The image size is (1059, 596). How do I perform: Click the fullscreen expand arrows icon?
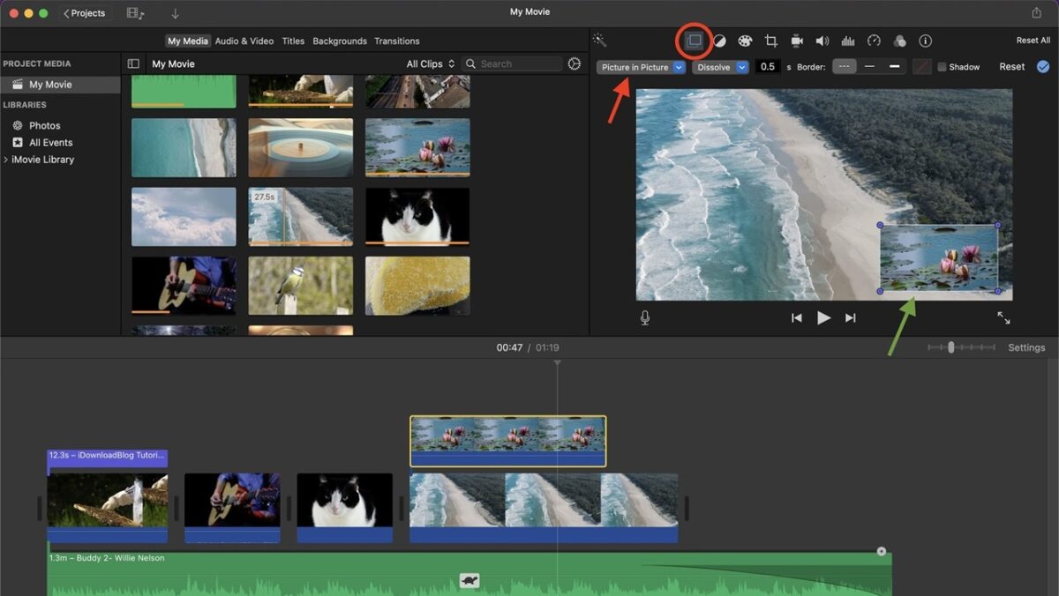coord(1003,318)
